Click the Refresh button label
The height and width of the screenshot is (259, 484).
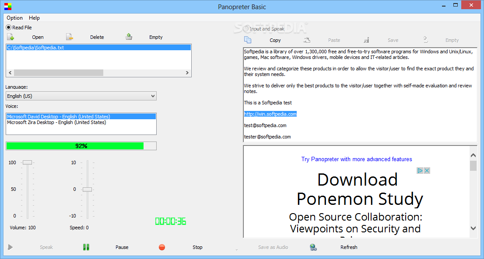click(x=349, y=247)
